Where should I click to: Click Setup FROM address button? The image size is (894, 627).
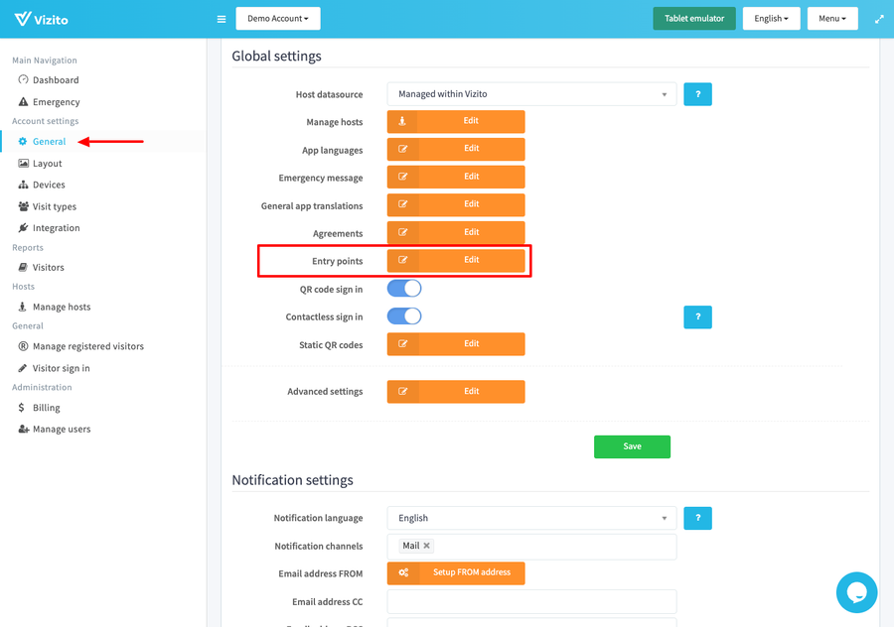click(x=456, y=572)
